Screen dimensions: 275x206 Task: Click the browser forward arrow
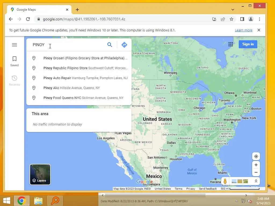(19, 19)
